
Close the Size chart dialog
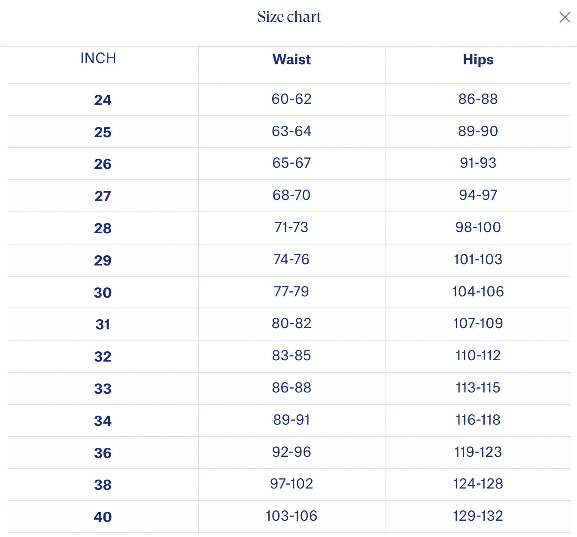click(x=565, y=17)
